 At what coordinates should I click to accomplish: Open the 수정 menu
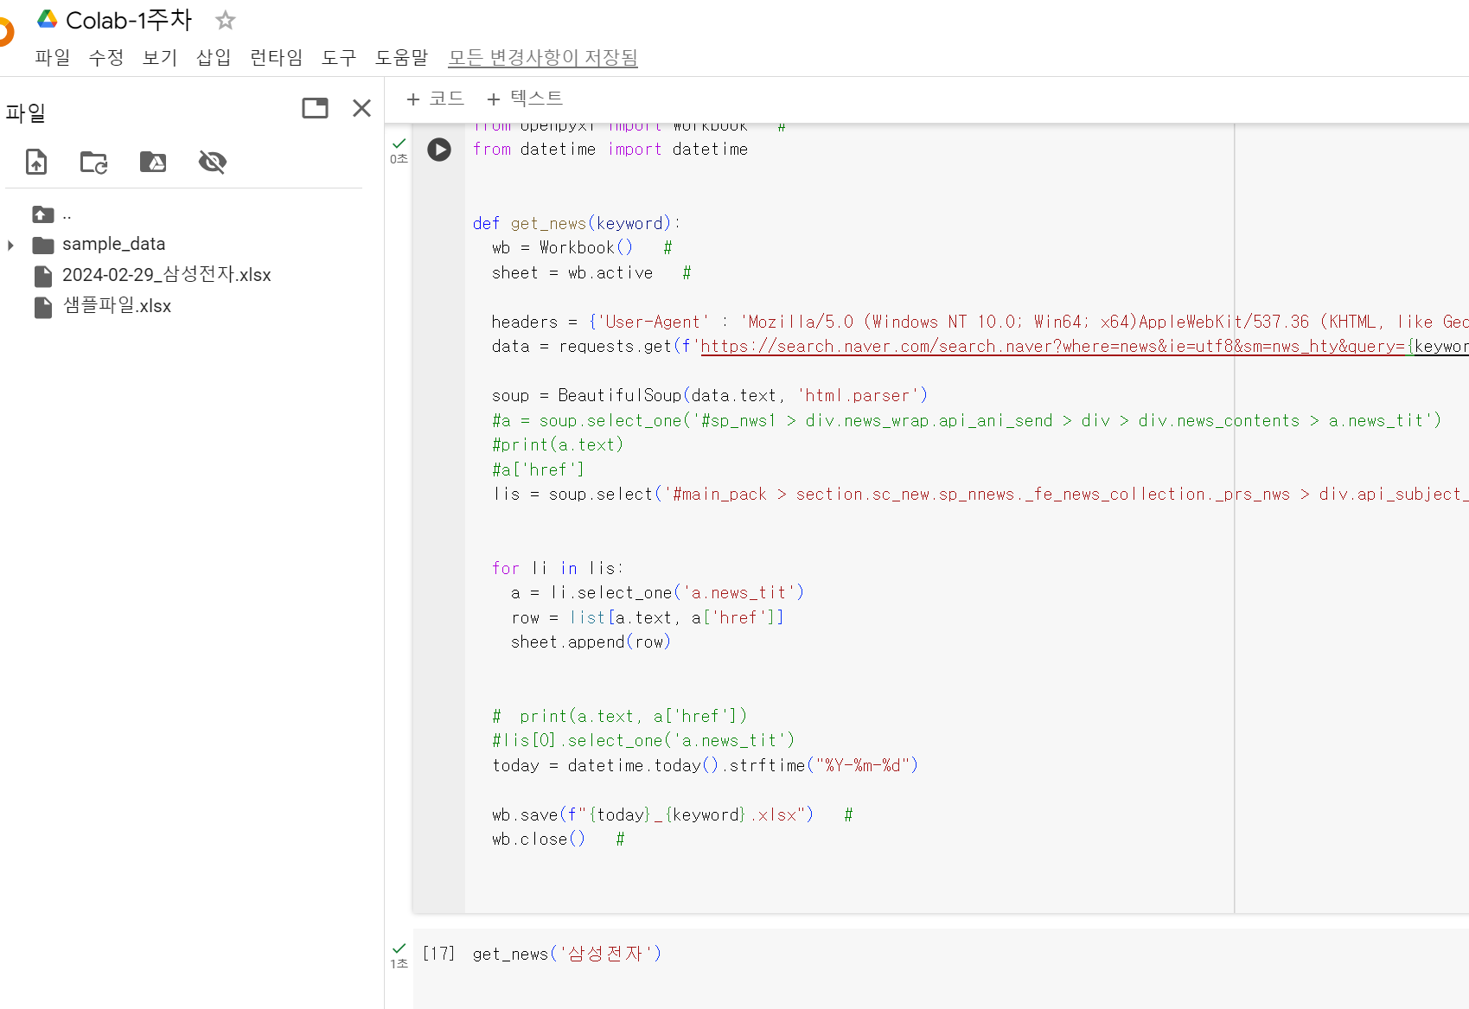point(106,58)
